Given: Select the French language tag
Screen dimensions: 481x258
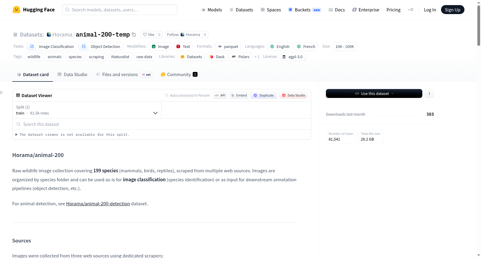Looking at the screenshot, I should (x=306, y=46).
